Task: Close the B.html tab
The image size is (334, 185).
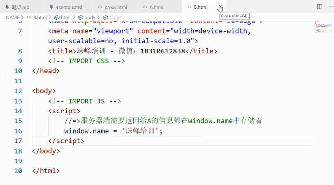Action: [x=220, y=7]
